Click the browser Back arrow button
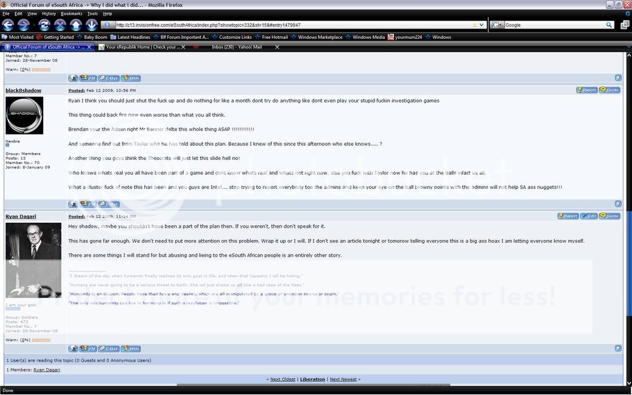 pos(8,25)
